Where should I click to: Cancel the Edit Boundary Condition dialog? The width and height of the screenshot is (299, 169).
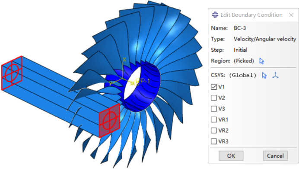(275, 156)
